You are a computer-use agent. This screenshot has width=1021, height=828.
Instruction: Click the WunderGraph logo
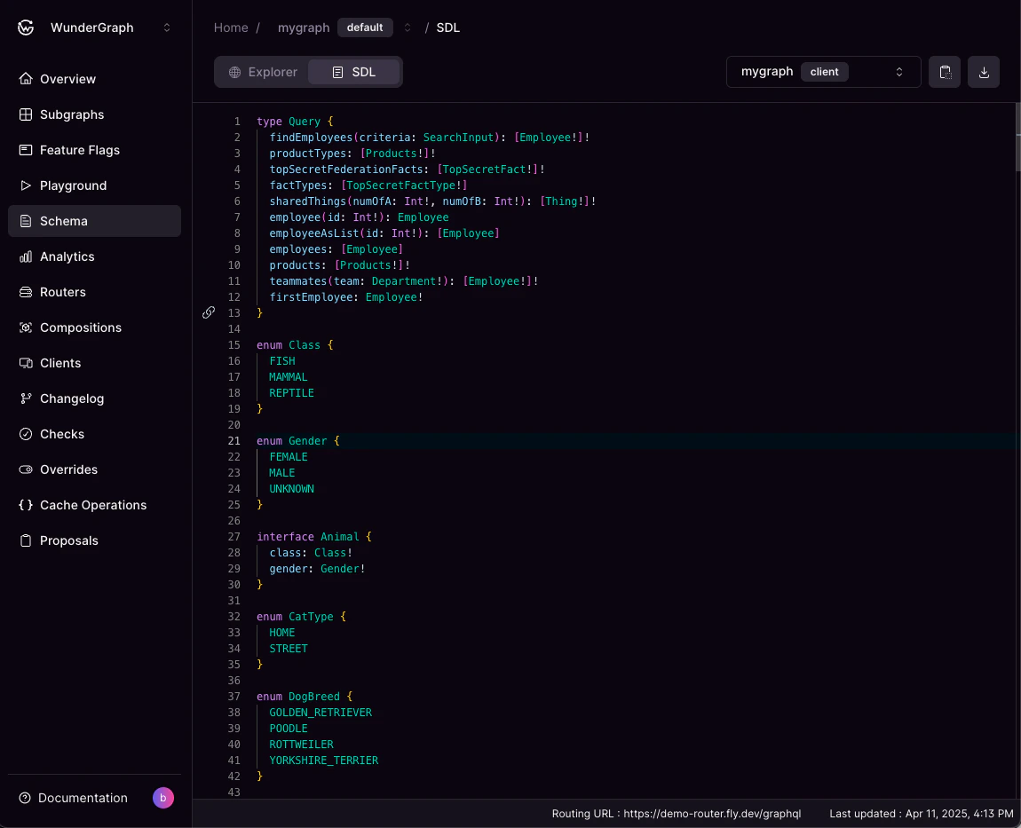(x=25, y=28)
